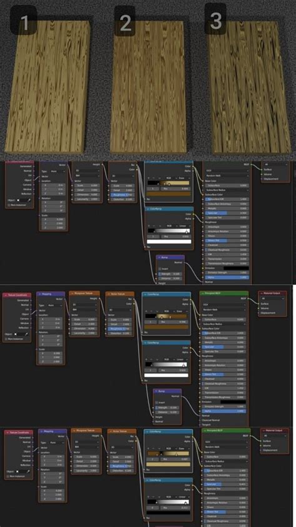Add a stop in ColorRamp with Pos 0.596

147,311
